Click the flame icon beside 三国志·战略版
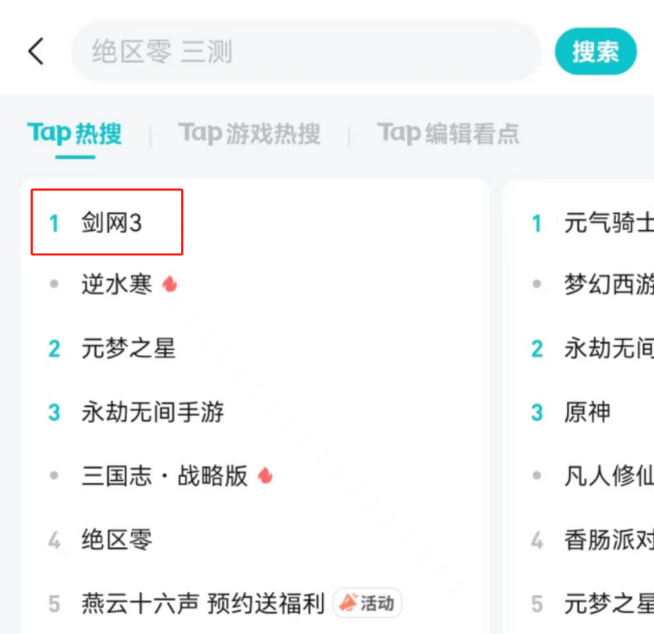 point(265,476)
